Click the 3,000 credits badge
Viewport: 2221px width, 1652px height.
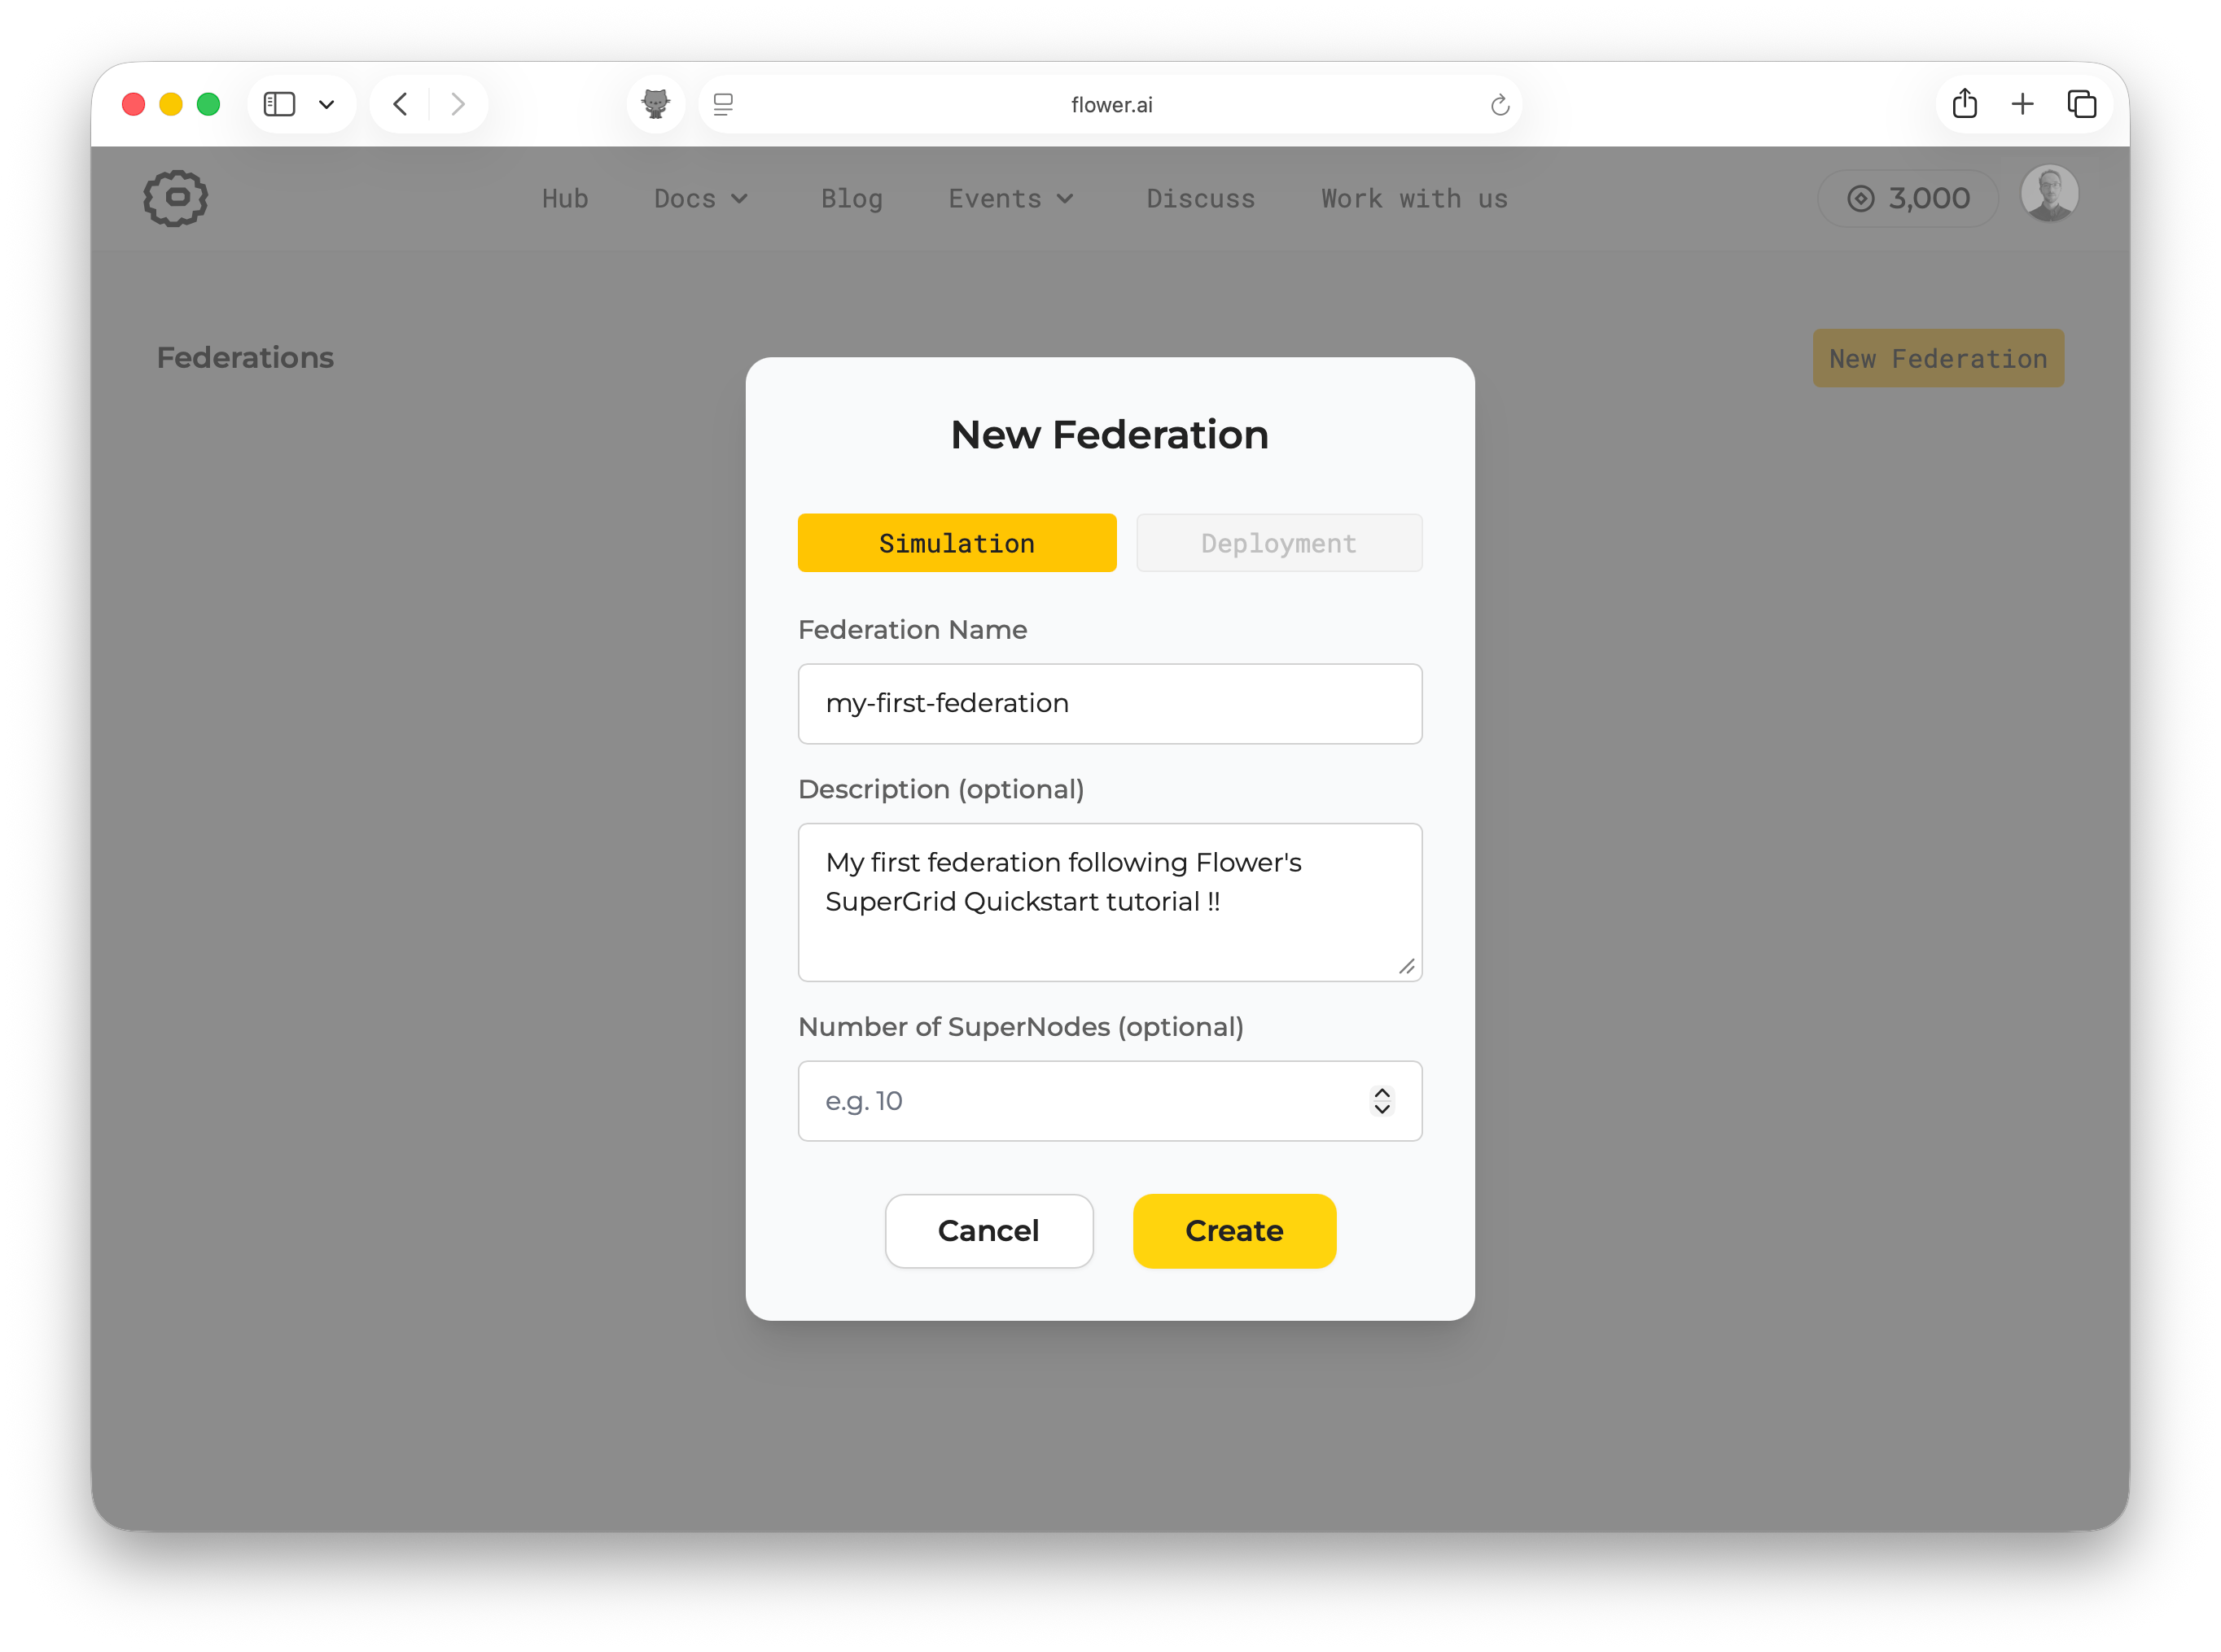coord(1907,198)
